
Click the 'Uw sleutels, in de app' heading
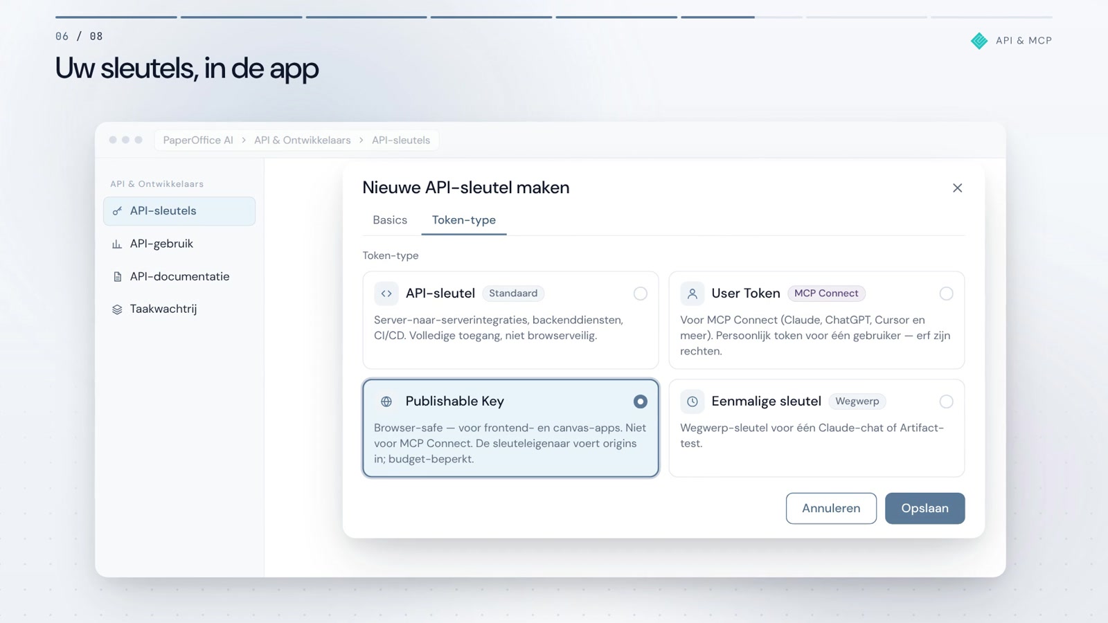[187, 68]
